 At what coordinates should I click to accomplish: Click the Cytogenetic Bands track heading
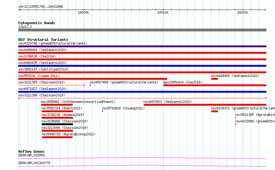(37, 23)
